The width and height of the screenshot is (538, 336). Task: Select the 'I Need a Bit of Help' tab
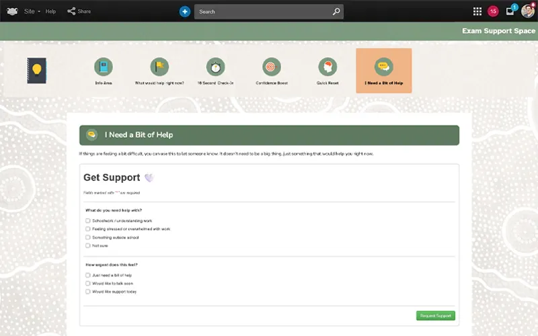click(x=383, y=70)
